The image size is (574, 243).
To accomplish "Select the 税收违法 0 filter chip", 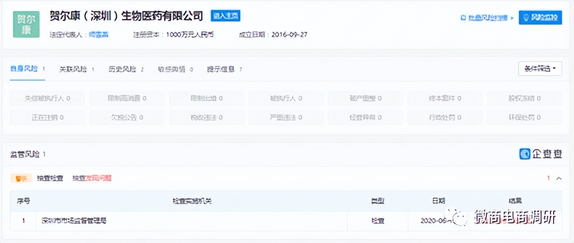I will [x=206, y=117].
